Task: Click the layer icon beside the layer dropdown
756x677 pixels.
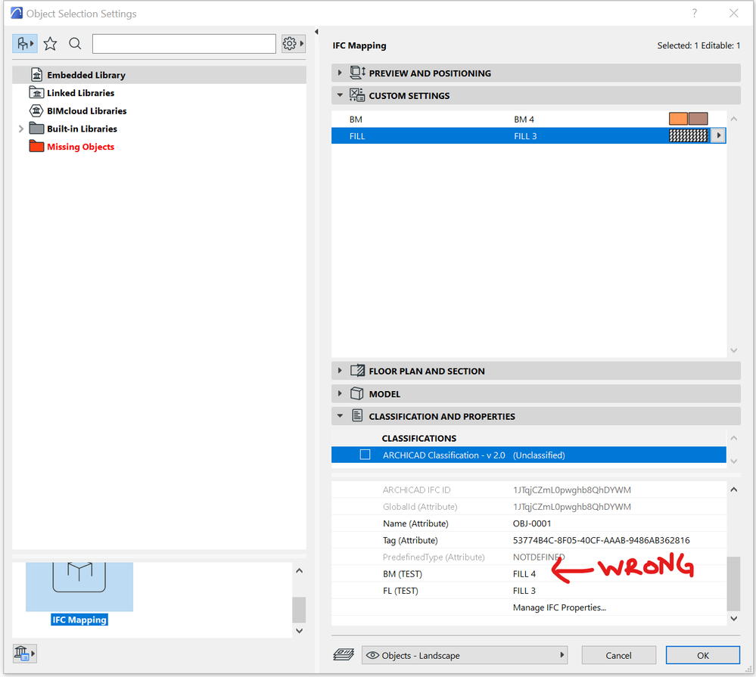Action: pyautogui.click(x=344, y=655)
